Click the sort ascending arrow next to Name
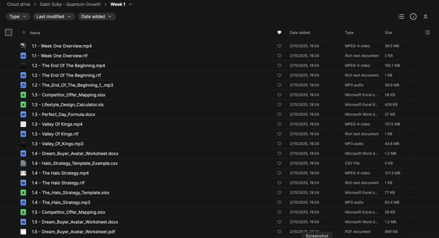This screenshot has height=238, width=439. coord(24,32)
